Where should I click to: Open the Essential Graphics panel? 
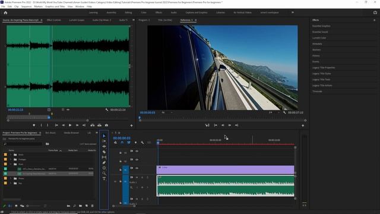point(321,26)
